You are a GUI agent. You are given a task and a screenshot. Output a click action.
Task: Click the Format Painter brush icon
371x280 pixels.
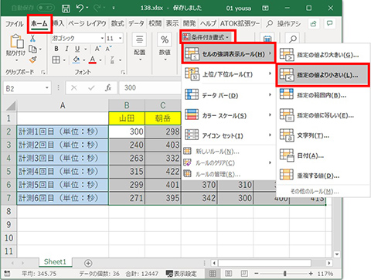pos(32,60)
